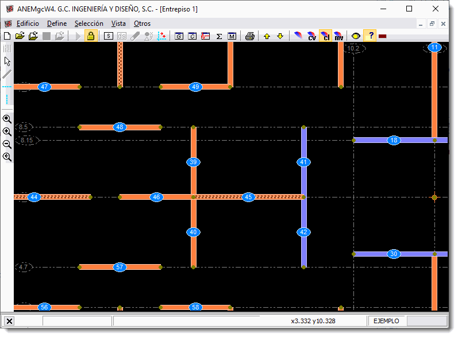Toggle the 'mv' load display button

pyautogui.click(x=339, y=36)
